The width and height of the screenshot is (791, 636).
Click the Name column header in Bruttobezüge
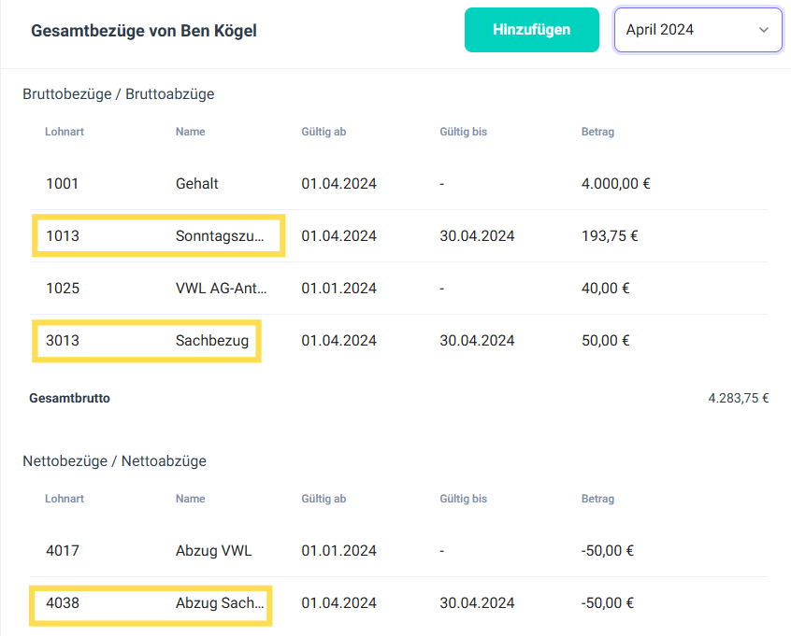click(x=190, y=132)
